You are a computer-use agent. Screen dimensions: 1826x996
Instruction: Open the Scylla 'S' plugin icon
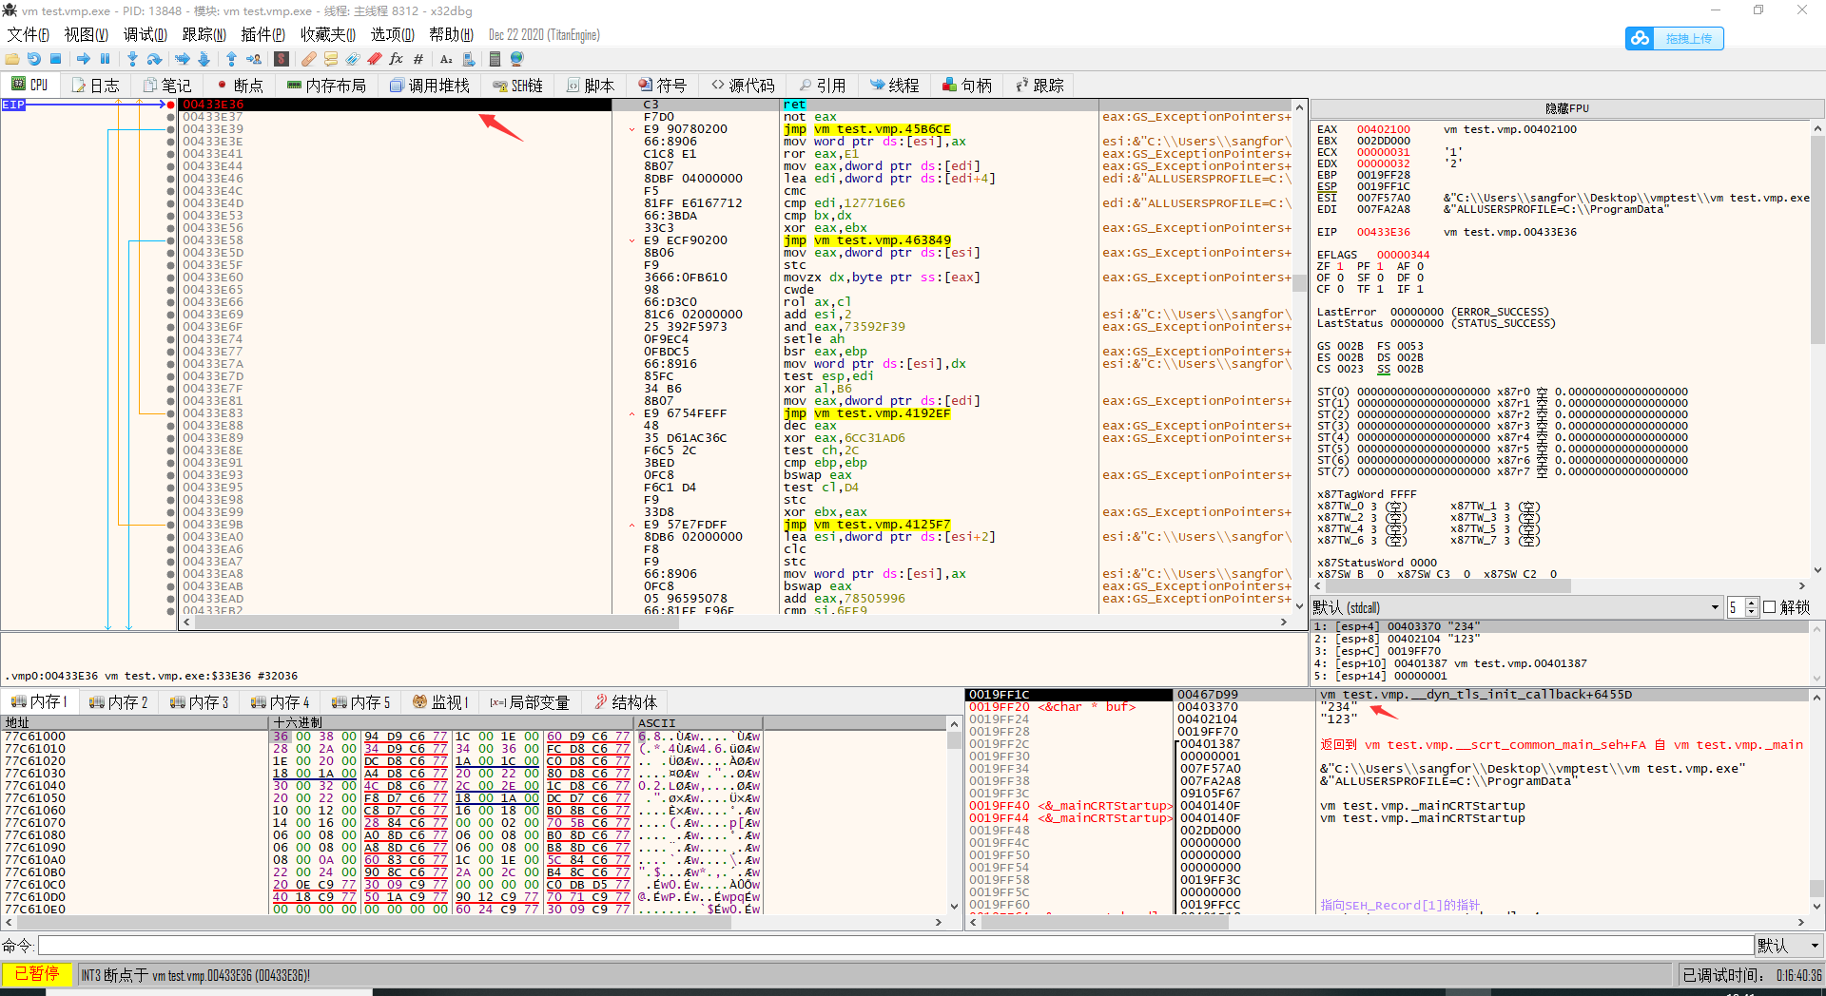pyautogui.click(x=282, y=59)
